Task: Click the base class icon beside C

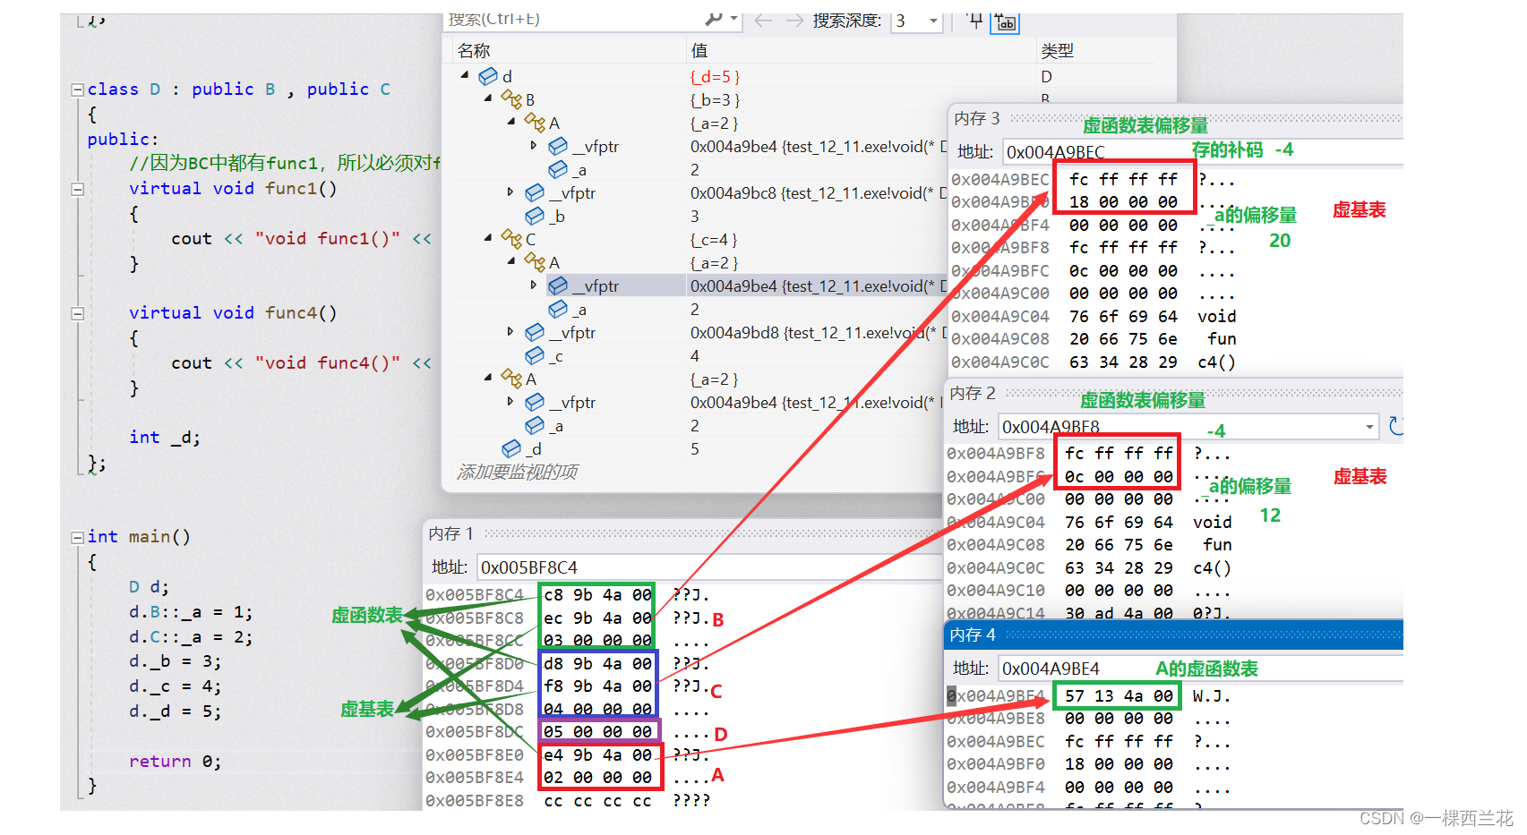Action: 511,238
